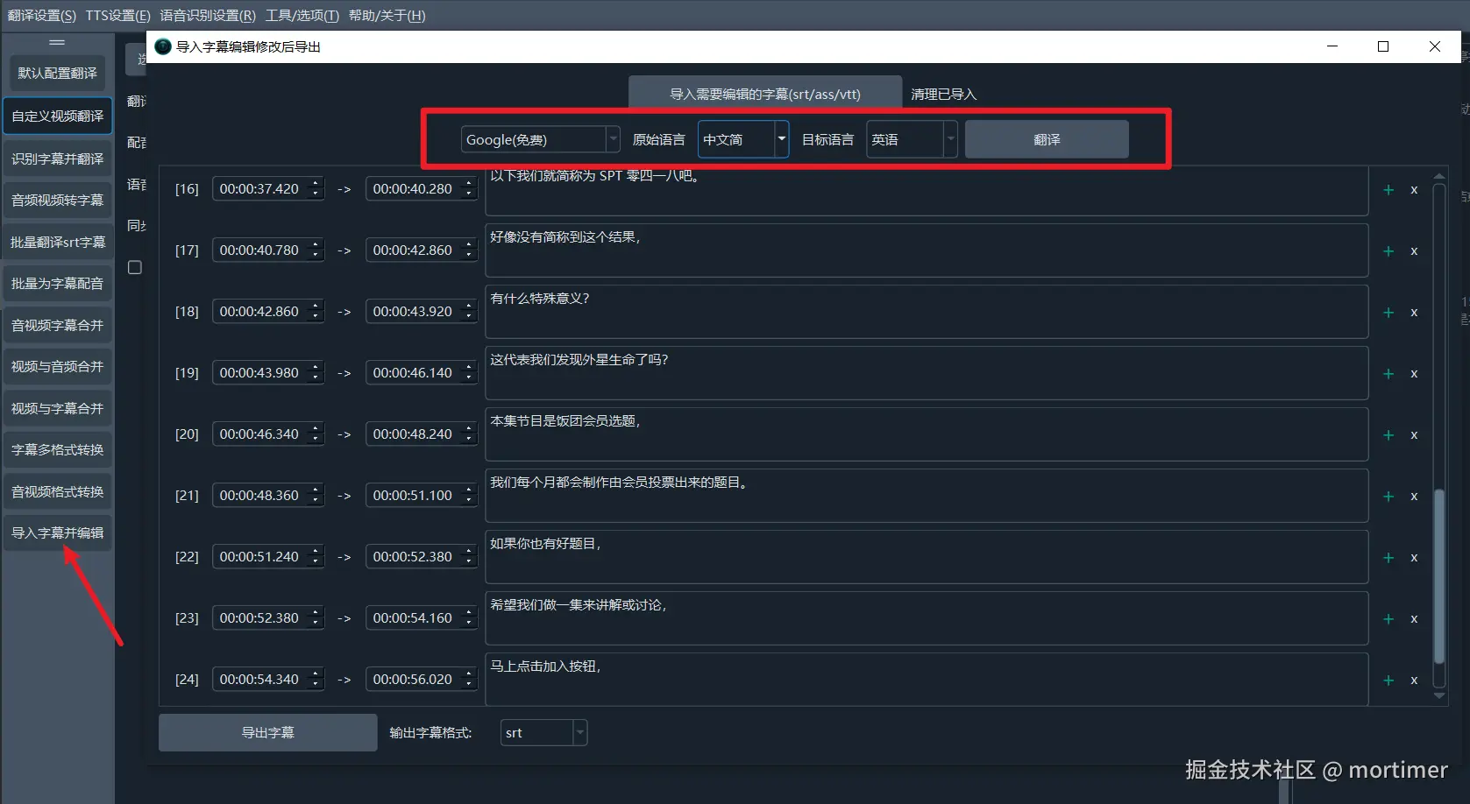Select 自定义视频翻译 in the sidebar
This screenshot has width=1470, height=804.
pos(57,116)
